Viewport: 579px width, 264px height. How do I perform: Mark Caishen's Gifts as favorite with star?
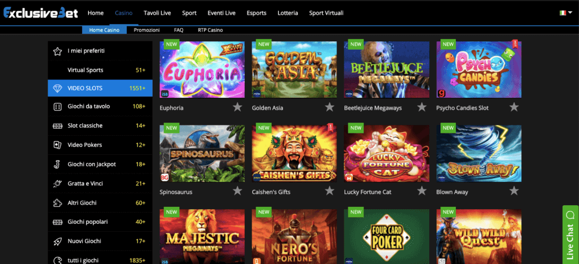coord(330,191)
